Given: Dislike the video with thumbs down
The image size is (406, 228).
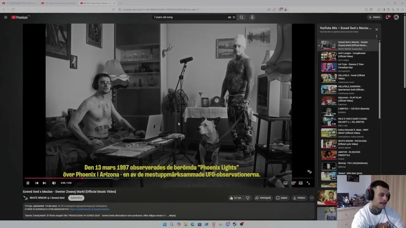Looking at the screenshot, I should pyautogui.click(x=248, y=198).
